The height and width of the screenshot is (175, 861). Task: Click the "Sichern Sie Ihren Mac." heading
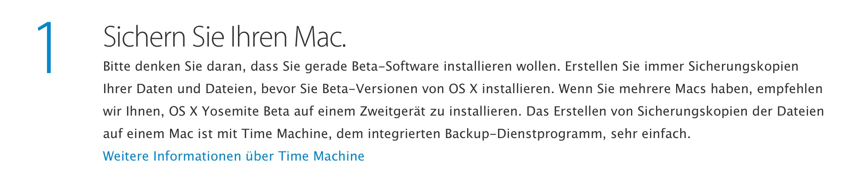(224, 37)
